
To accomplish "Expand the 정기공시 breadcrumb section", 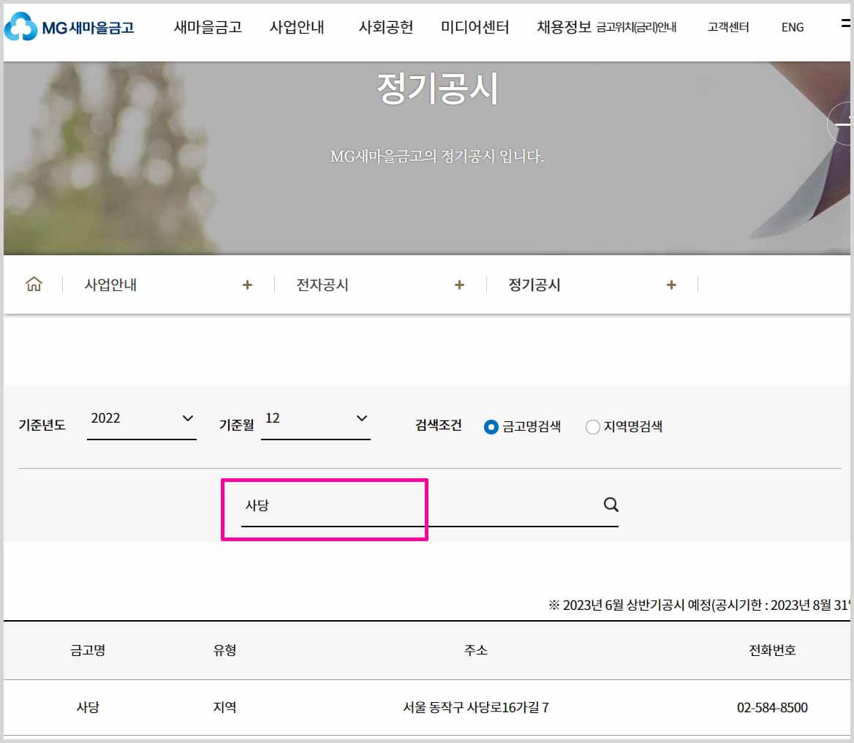I will [670, 284].
